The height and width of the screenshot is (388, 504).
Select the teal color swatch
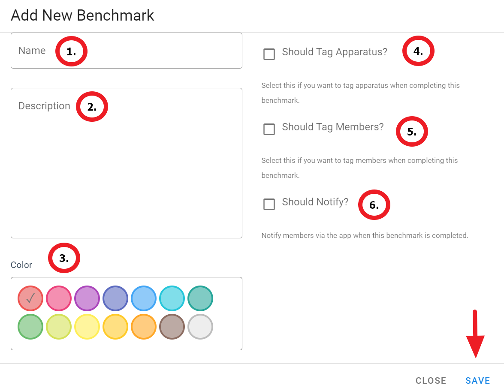(200, 298)
